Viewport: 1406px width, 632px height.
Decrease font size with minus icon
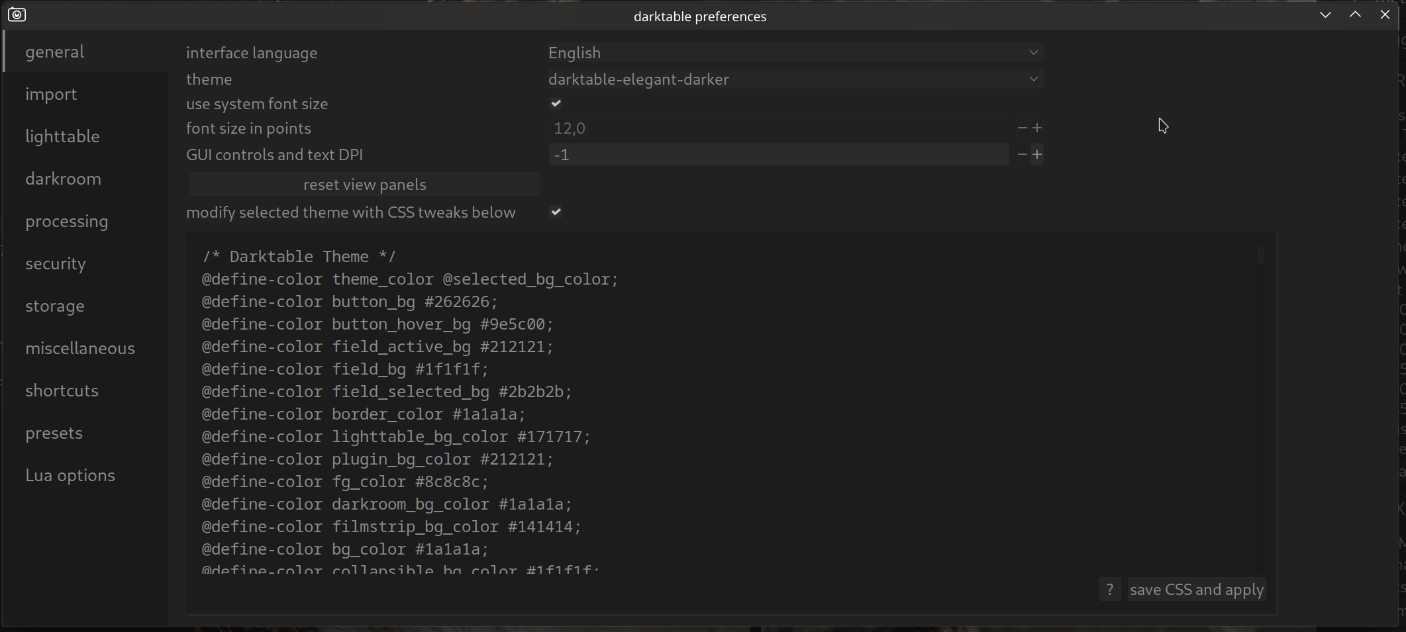point(1022,128)
